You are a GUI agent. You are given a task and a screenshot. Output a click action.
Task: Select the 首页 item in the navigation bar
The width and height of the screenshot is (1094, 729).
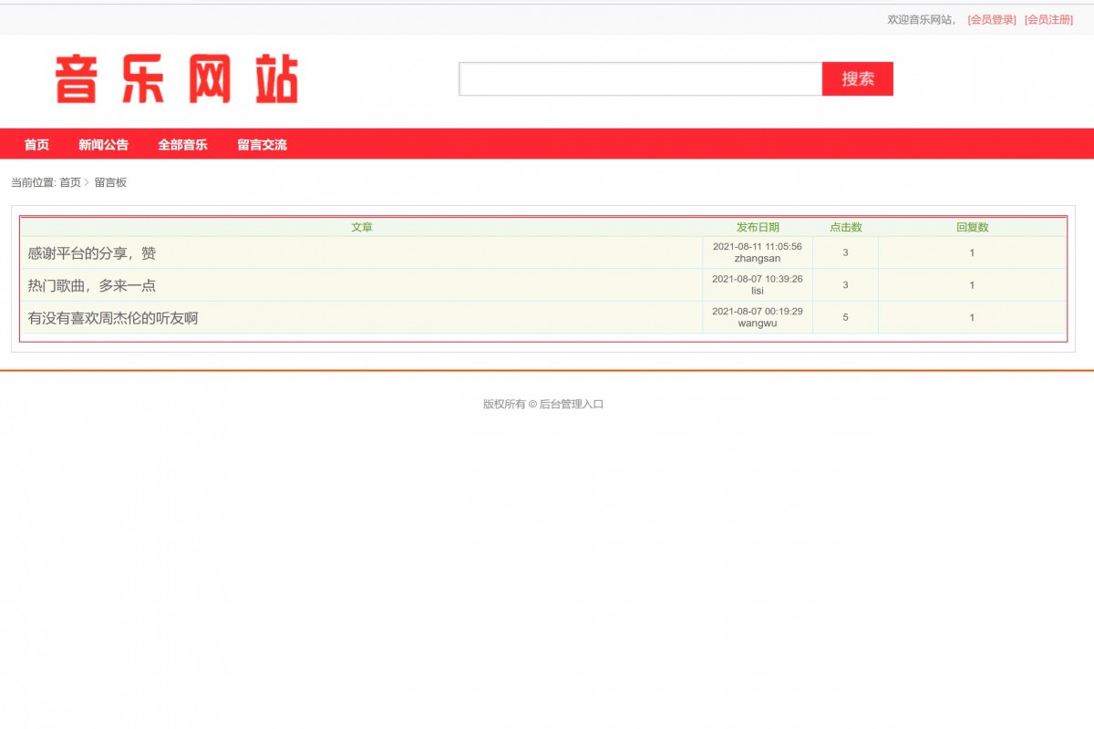(35, 144)
